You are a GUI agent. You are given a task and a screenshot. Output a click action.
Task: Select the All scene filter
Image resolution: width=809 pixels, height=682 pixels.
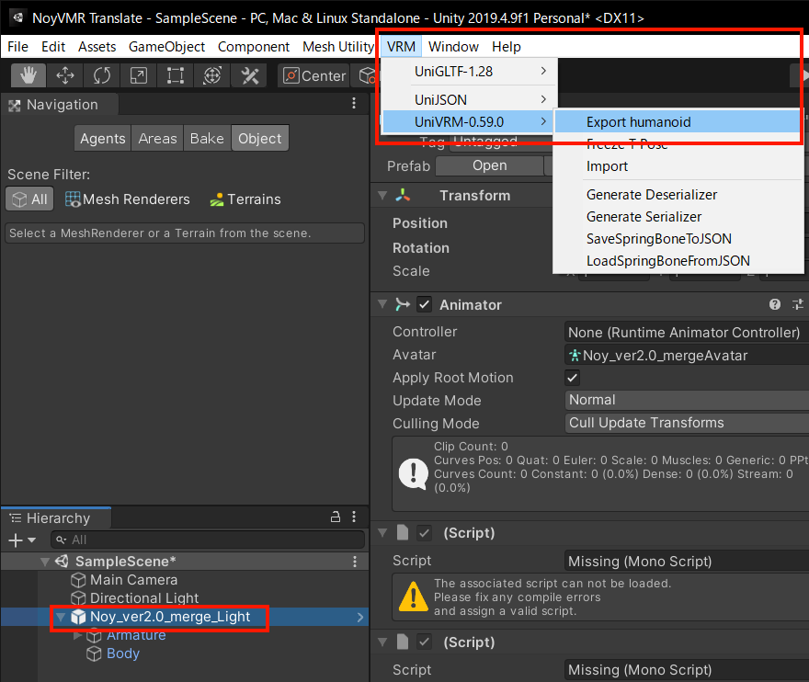coord(29,199)
